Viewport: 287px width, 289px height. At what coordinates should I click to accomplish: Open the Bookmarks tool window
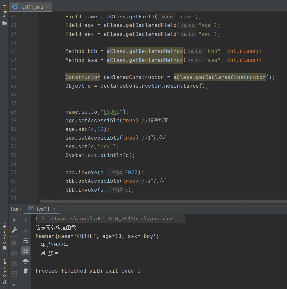click(5, 236)
